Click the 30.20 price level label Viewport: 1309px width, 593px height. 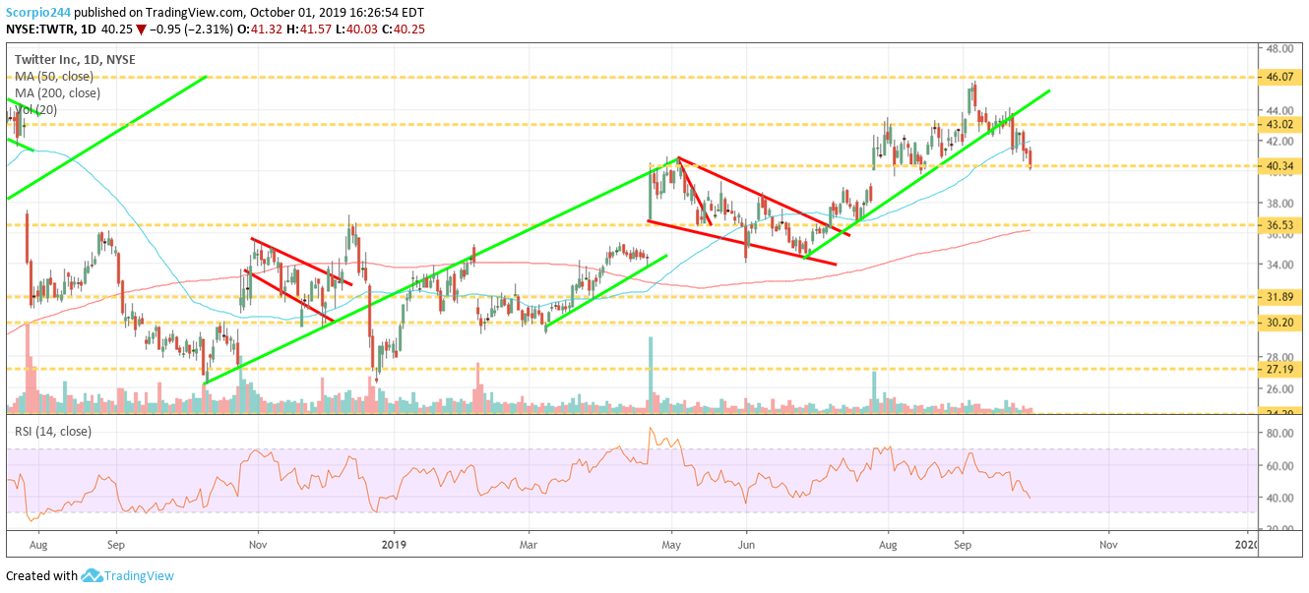(1280, 323)
